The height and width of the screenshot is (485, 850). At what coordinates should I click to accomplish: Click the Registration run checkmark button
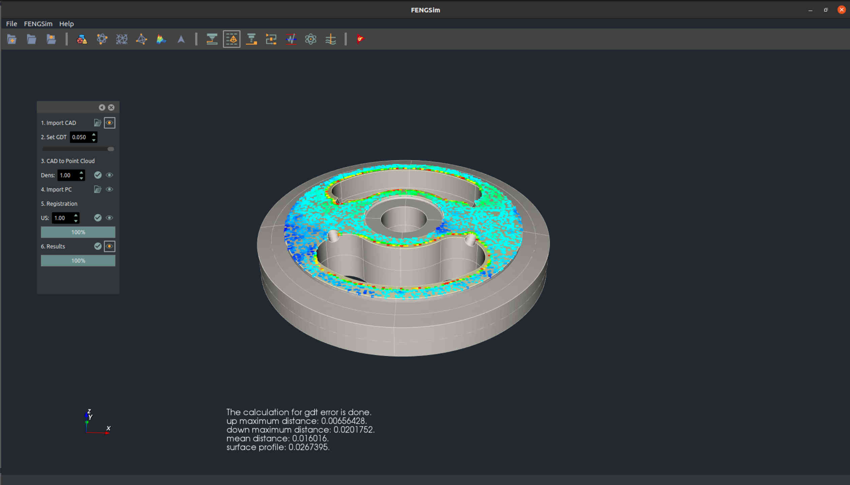coord(98,218)
